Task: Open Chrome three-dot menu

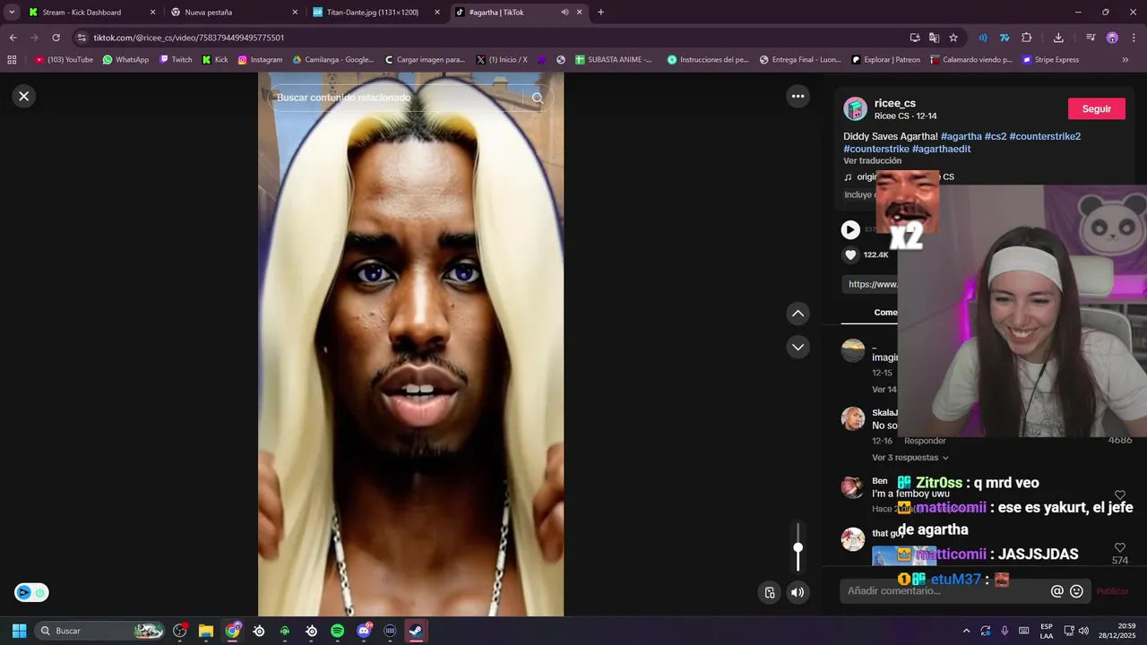Action: [x=1132, y=38]
